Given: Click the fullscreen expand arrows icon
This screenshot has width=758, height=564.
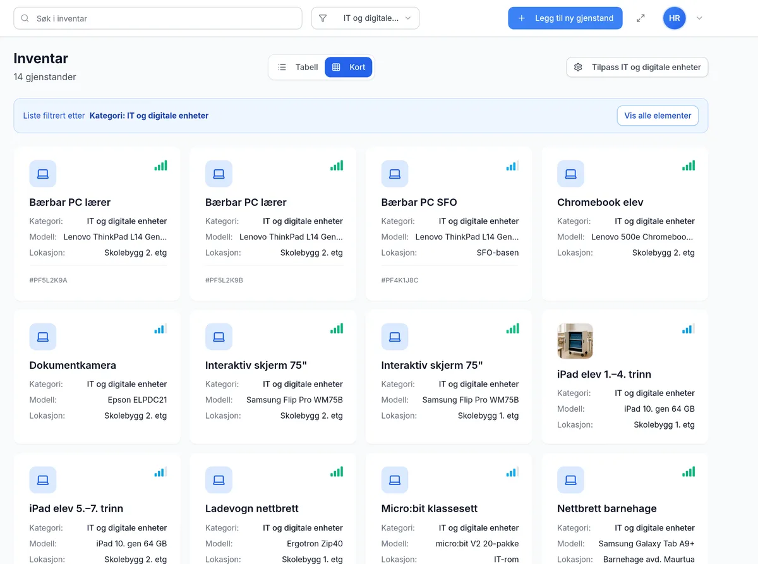Looking at the screenshot, I should coord(641,18).
